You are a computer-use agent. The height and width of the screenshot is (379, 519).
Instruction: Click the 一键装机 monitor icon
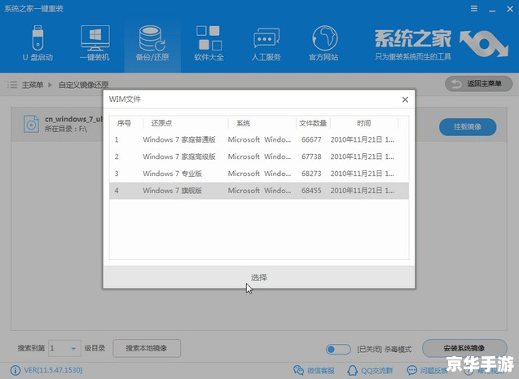(x=95, y=38)
